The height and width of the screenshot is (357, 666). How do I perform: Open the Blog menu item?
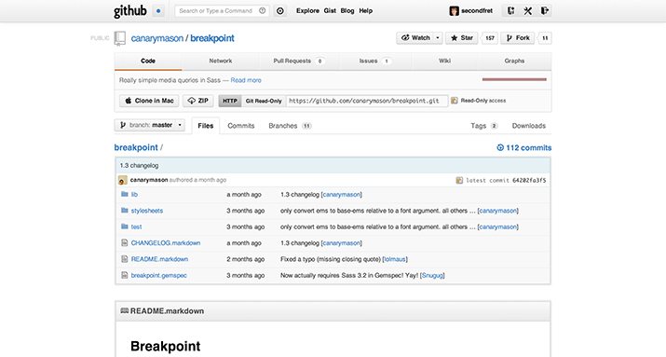[x=347, y=11]
